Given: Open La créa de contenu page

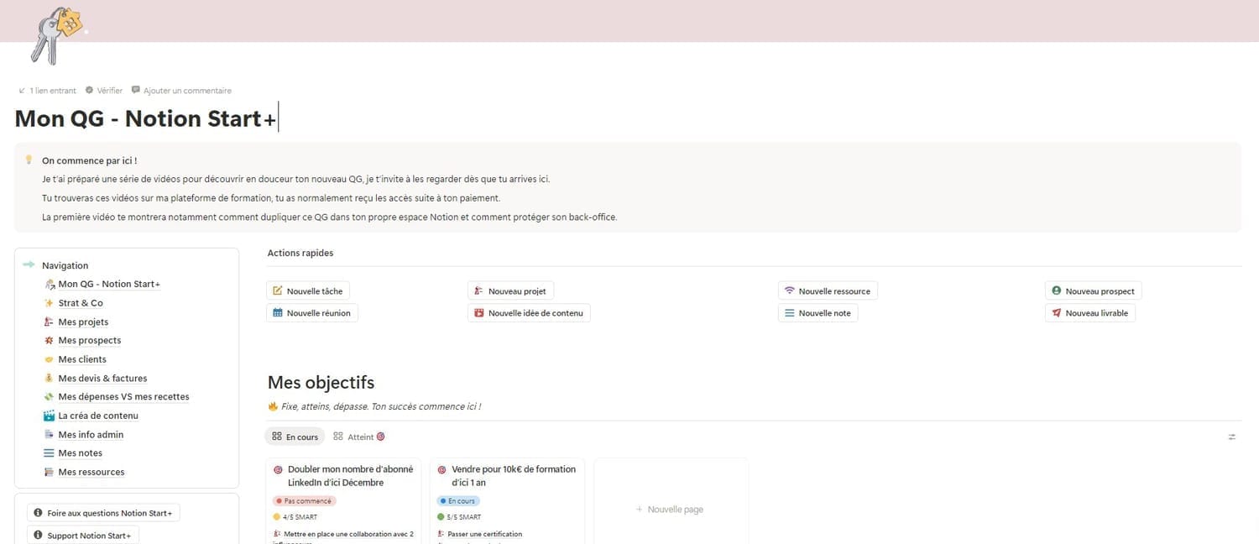Looking at the screenshot, I should [98, 416].
